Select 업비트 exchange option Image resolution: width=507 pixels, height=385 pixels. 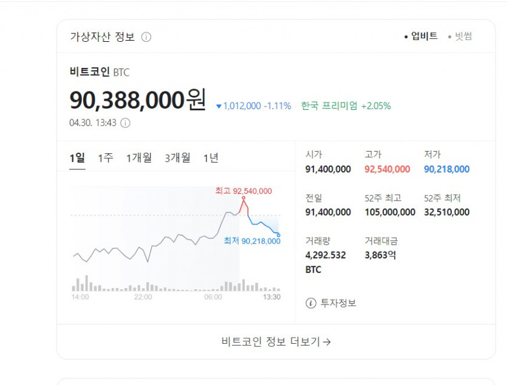[423, 36]
